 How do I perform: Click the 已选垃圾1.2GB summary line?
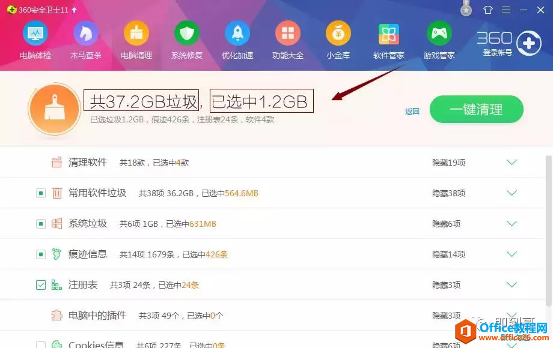[182, 119]
